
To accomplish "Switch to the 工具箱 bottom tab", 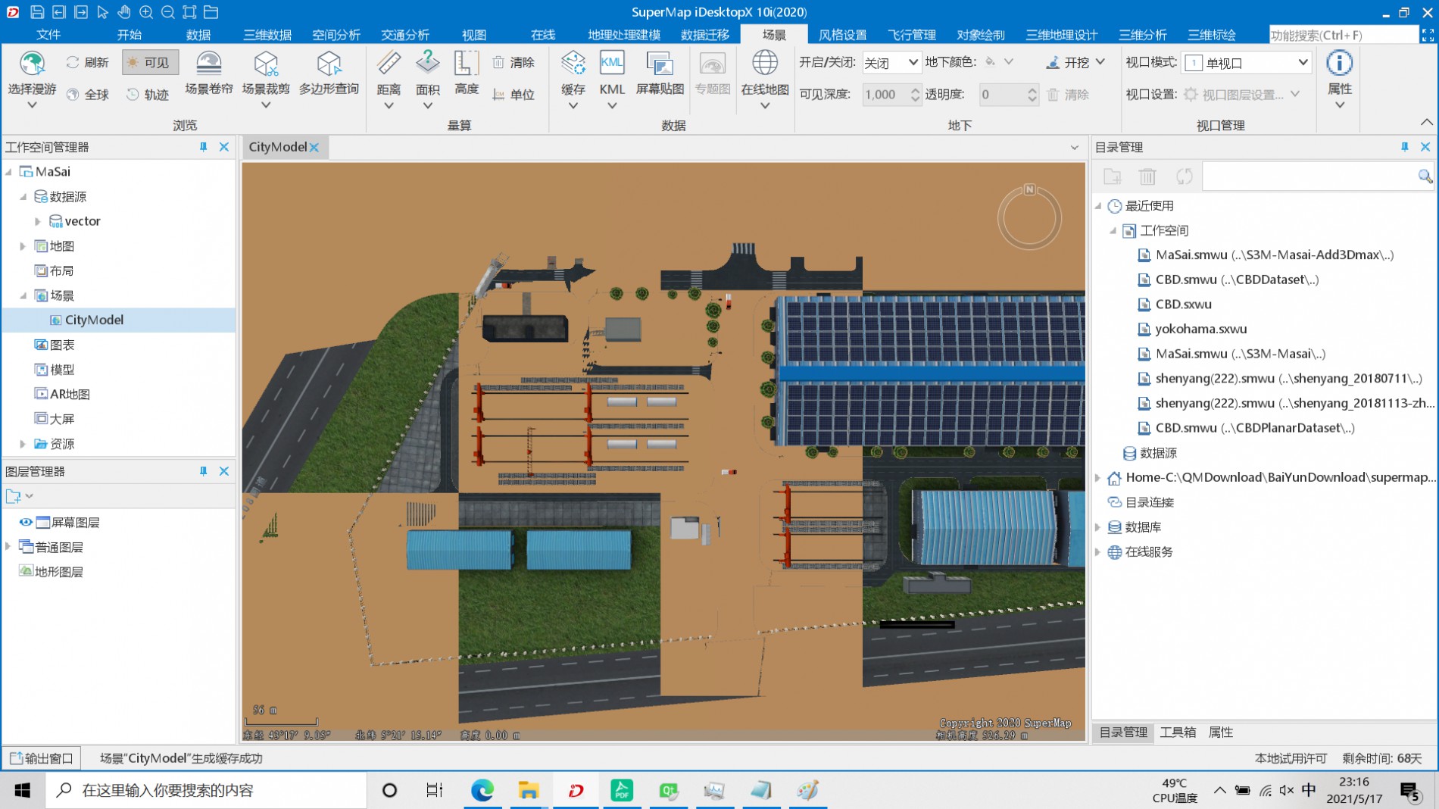I will tap(1178, 732).
